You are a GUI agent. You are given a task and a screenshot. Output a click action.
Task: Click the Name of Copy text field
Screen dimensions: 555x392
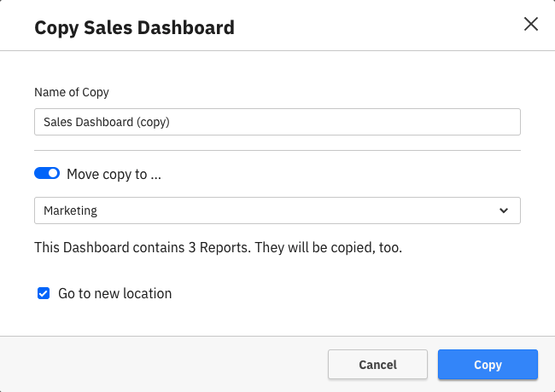click(277, 122)
